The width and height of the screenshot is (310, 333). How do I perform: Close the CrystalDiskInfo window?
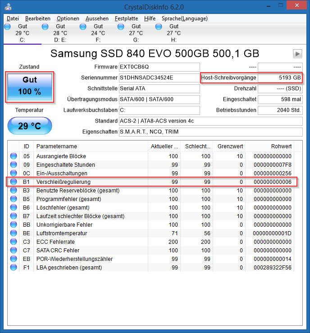click(296, 5)
